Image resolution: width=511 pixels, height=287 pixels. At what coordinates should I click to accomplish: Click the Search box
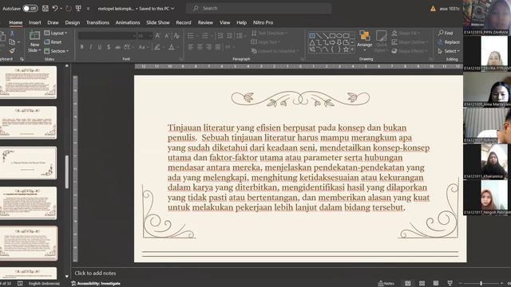click(259, 9)
